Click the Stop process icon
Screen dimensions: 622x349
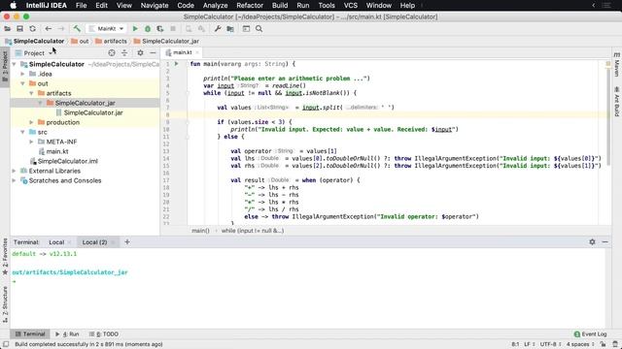pyautogui.click(x=173, y=29)
